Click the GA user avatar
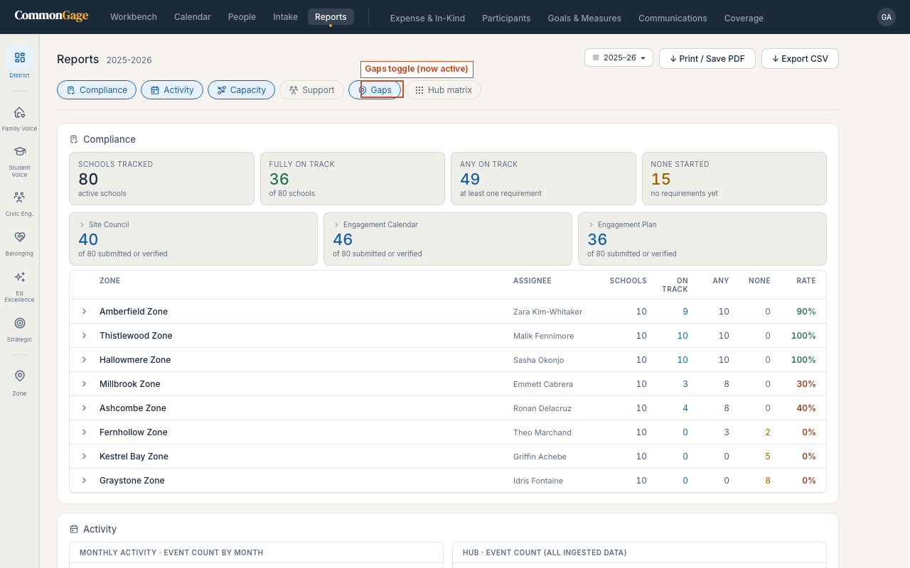 886,17
